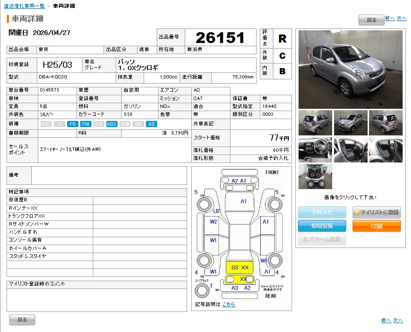Click the トランクフロアXX note row

point(97,216)
